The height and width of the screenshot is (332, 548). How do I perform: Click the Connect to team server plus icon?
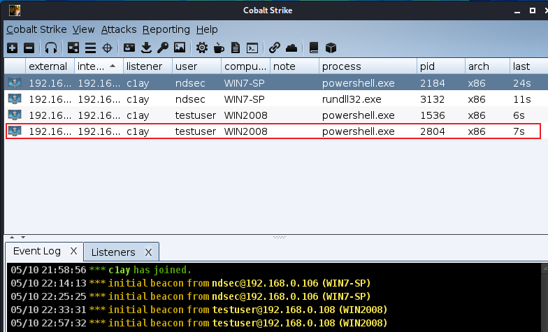tap(13, 48)
